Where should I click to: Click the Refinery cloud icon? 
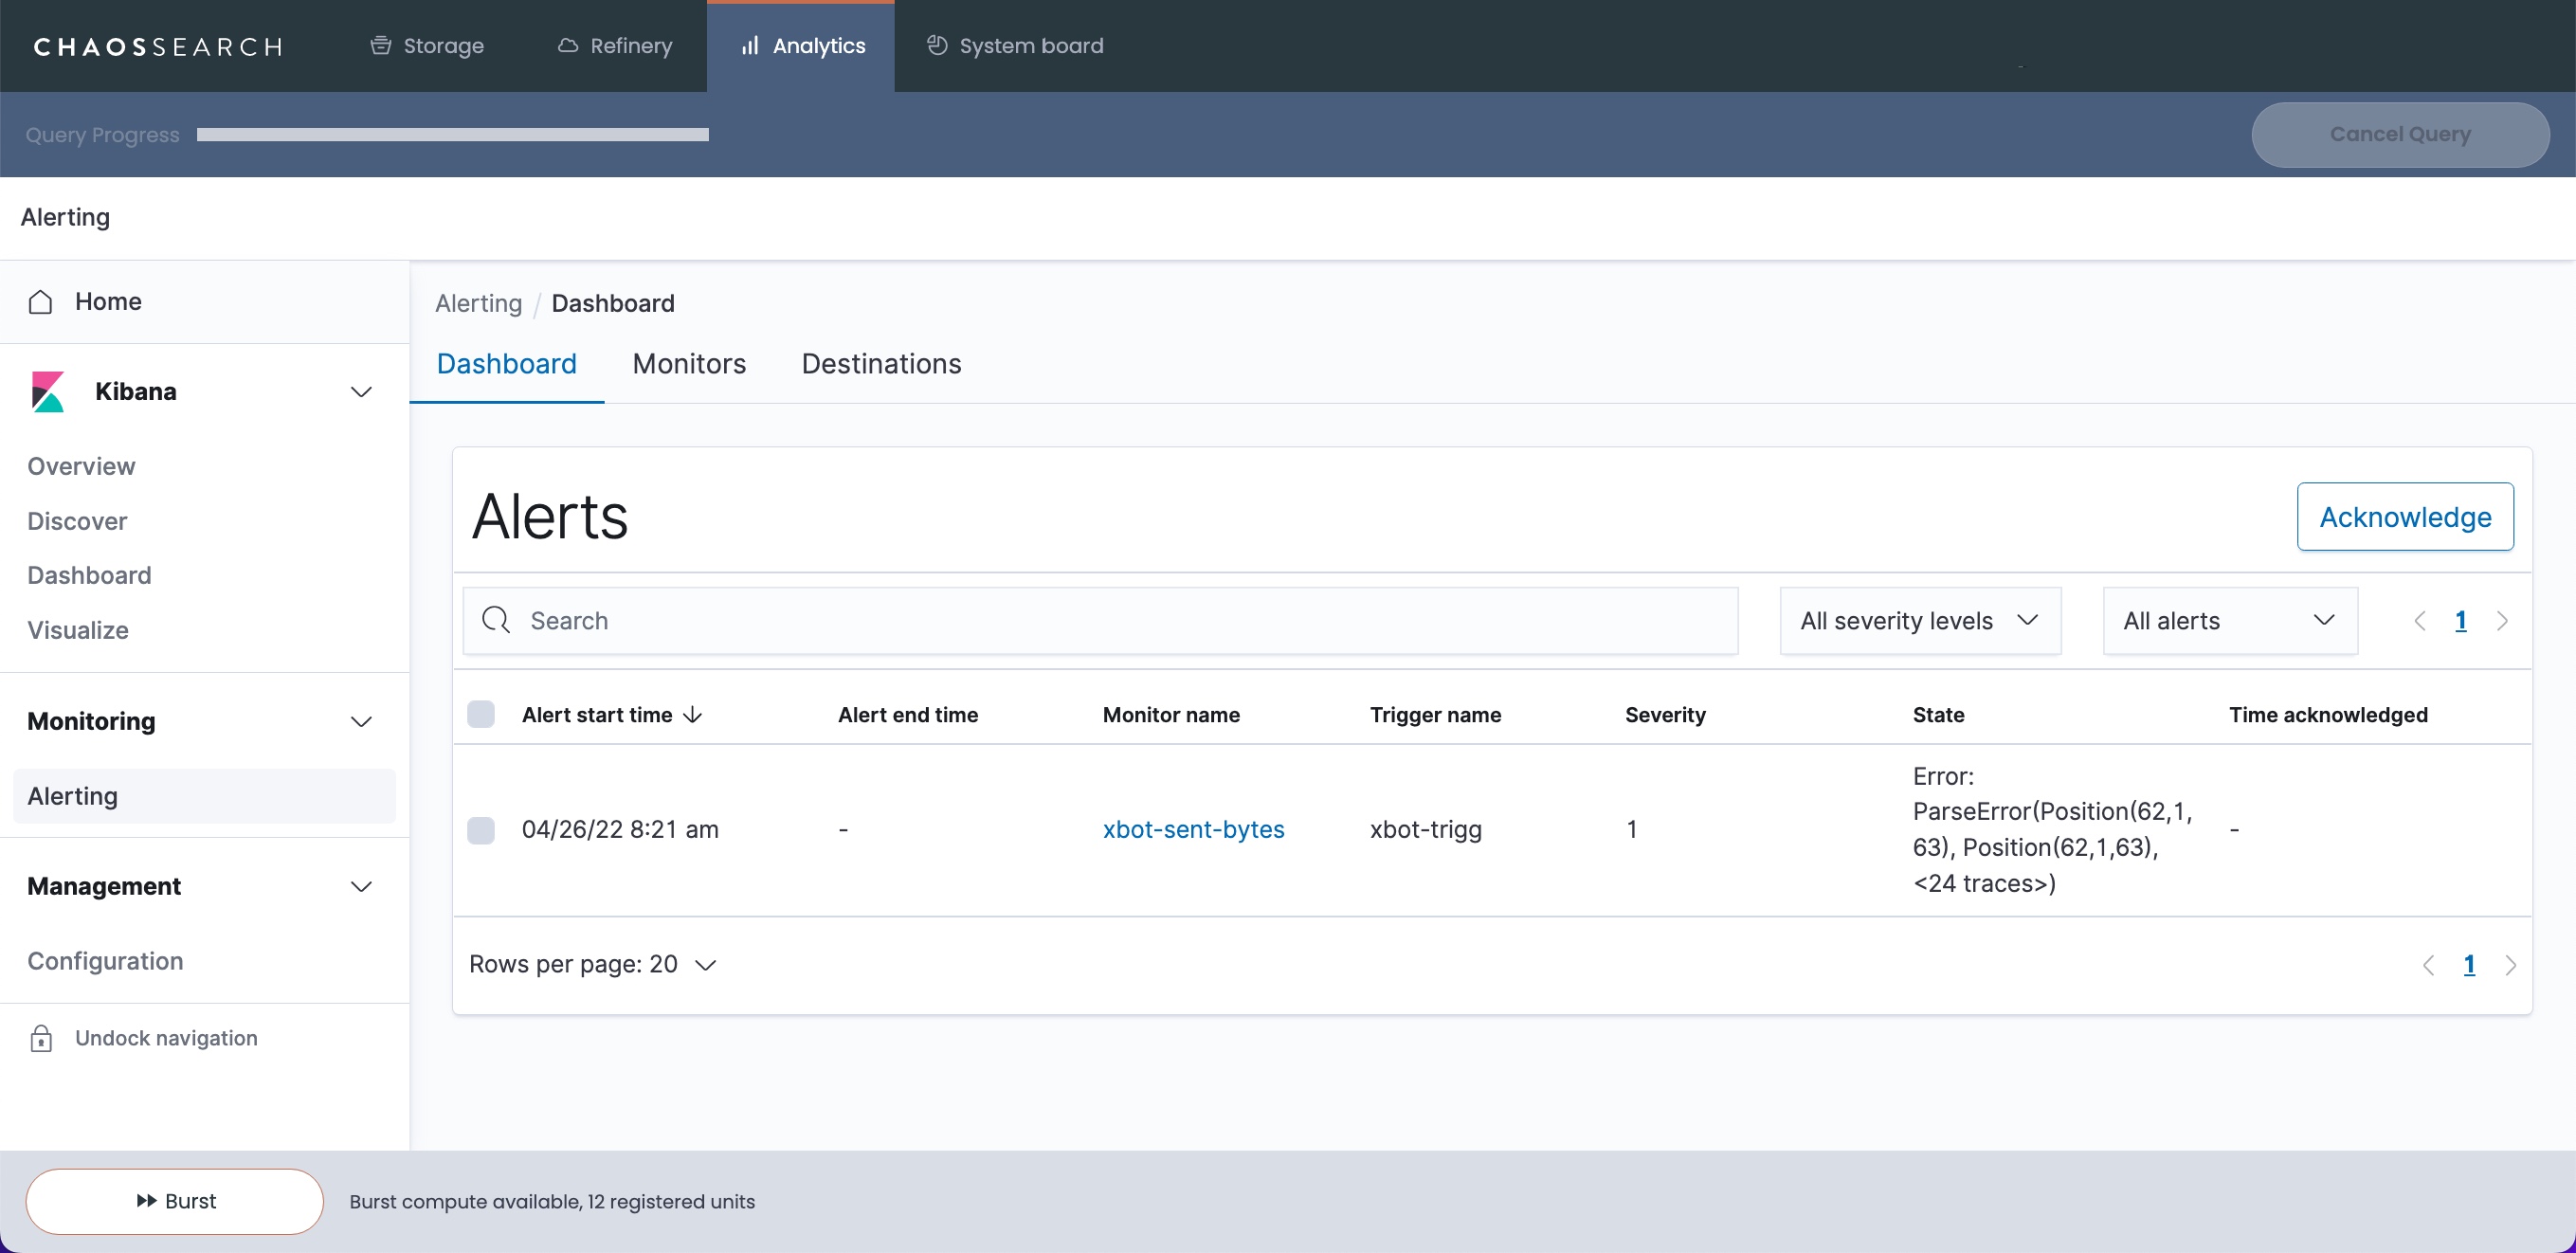[x=568, y=46]
